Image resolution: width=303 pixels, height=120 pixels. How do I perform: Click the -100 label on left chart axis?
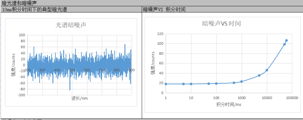[21, 95]
